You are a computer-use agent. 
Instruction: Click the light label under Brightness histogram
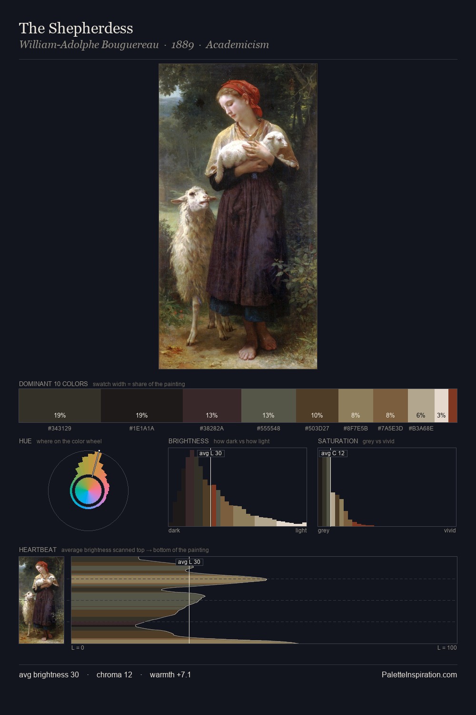tap(301, 531)
